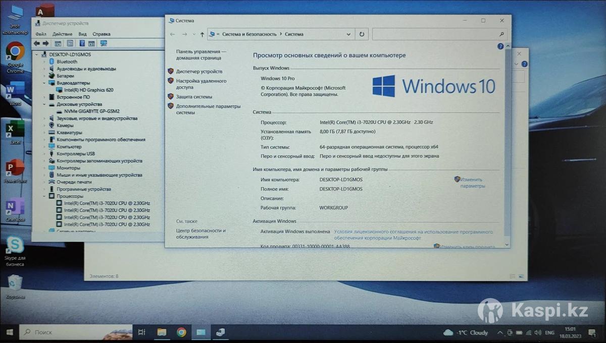Open the System window help question icon
The image size is (606, 343).
tap(500, 46)
